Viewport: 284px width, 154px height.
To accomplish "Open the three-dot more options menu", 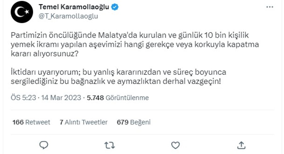I will (x=269, y=7).
